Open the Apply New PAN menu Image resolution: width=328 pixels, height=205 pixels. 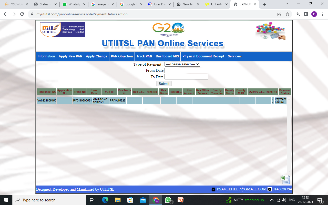click(70, 56)
